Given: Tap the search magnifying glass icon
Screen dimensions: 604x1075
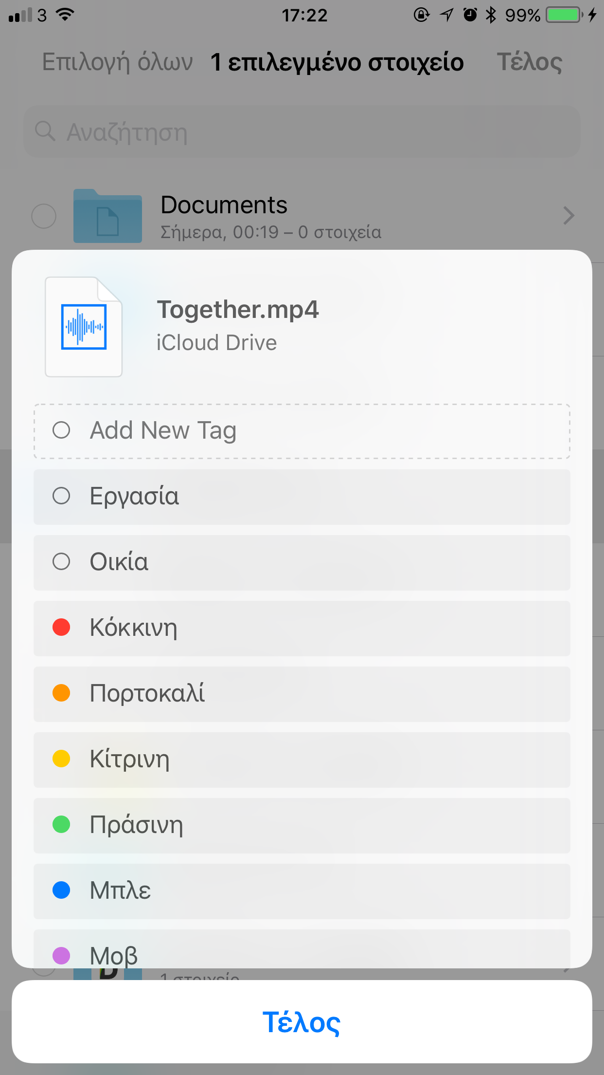Looking at the screenshot, I should point(45,131).
